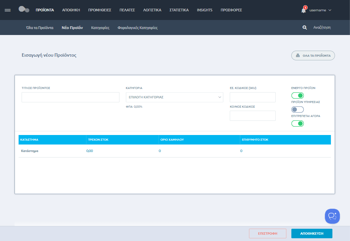Open the ΠΡΟΪΟΝΤΑ main menu
Screen dimensions: 350x241
click(45, 10)
